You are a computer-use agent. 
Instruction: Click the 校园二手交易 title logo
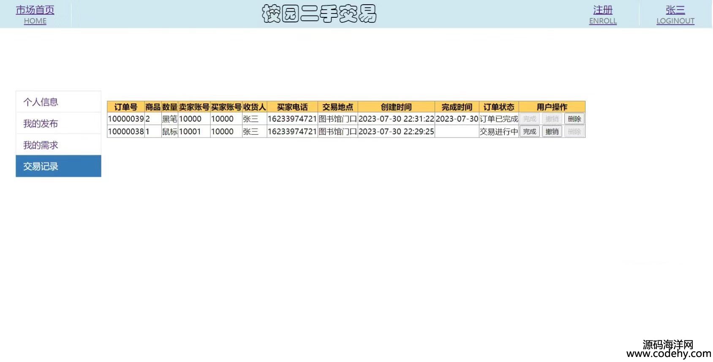319,14
